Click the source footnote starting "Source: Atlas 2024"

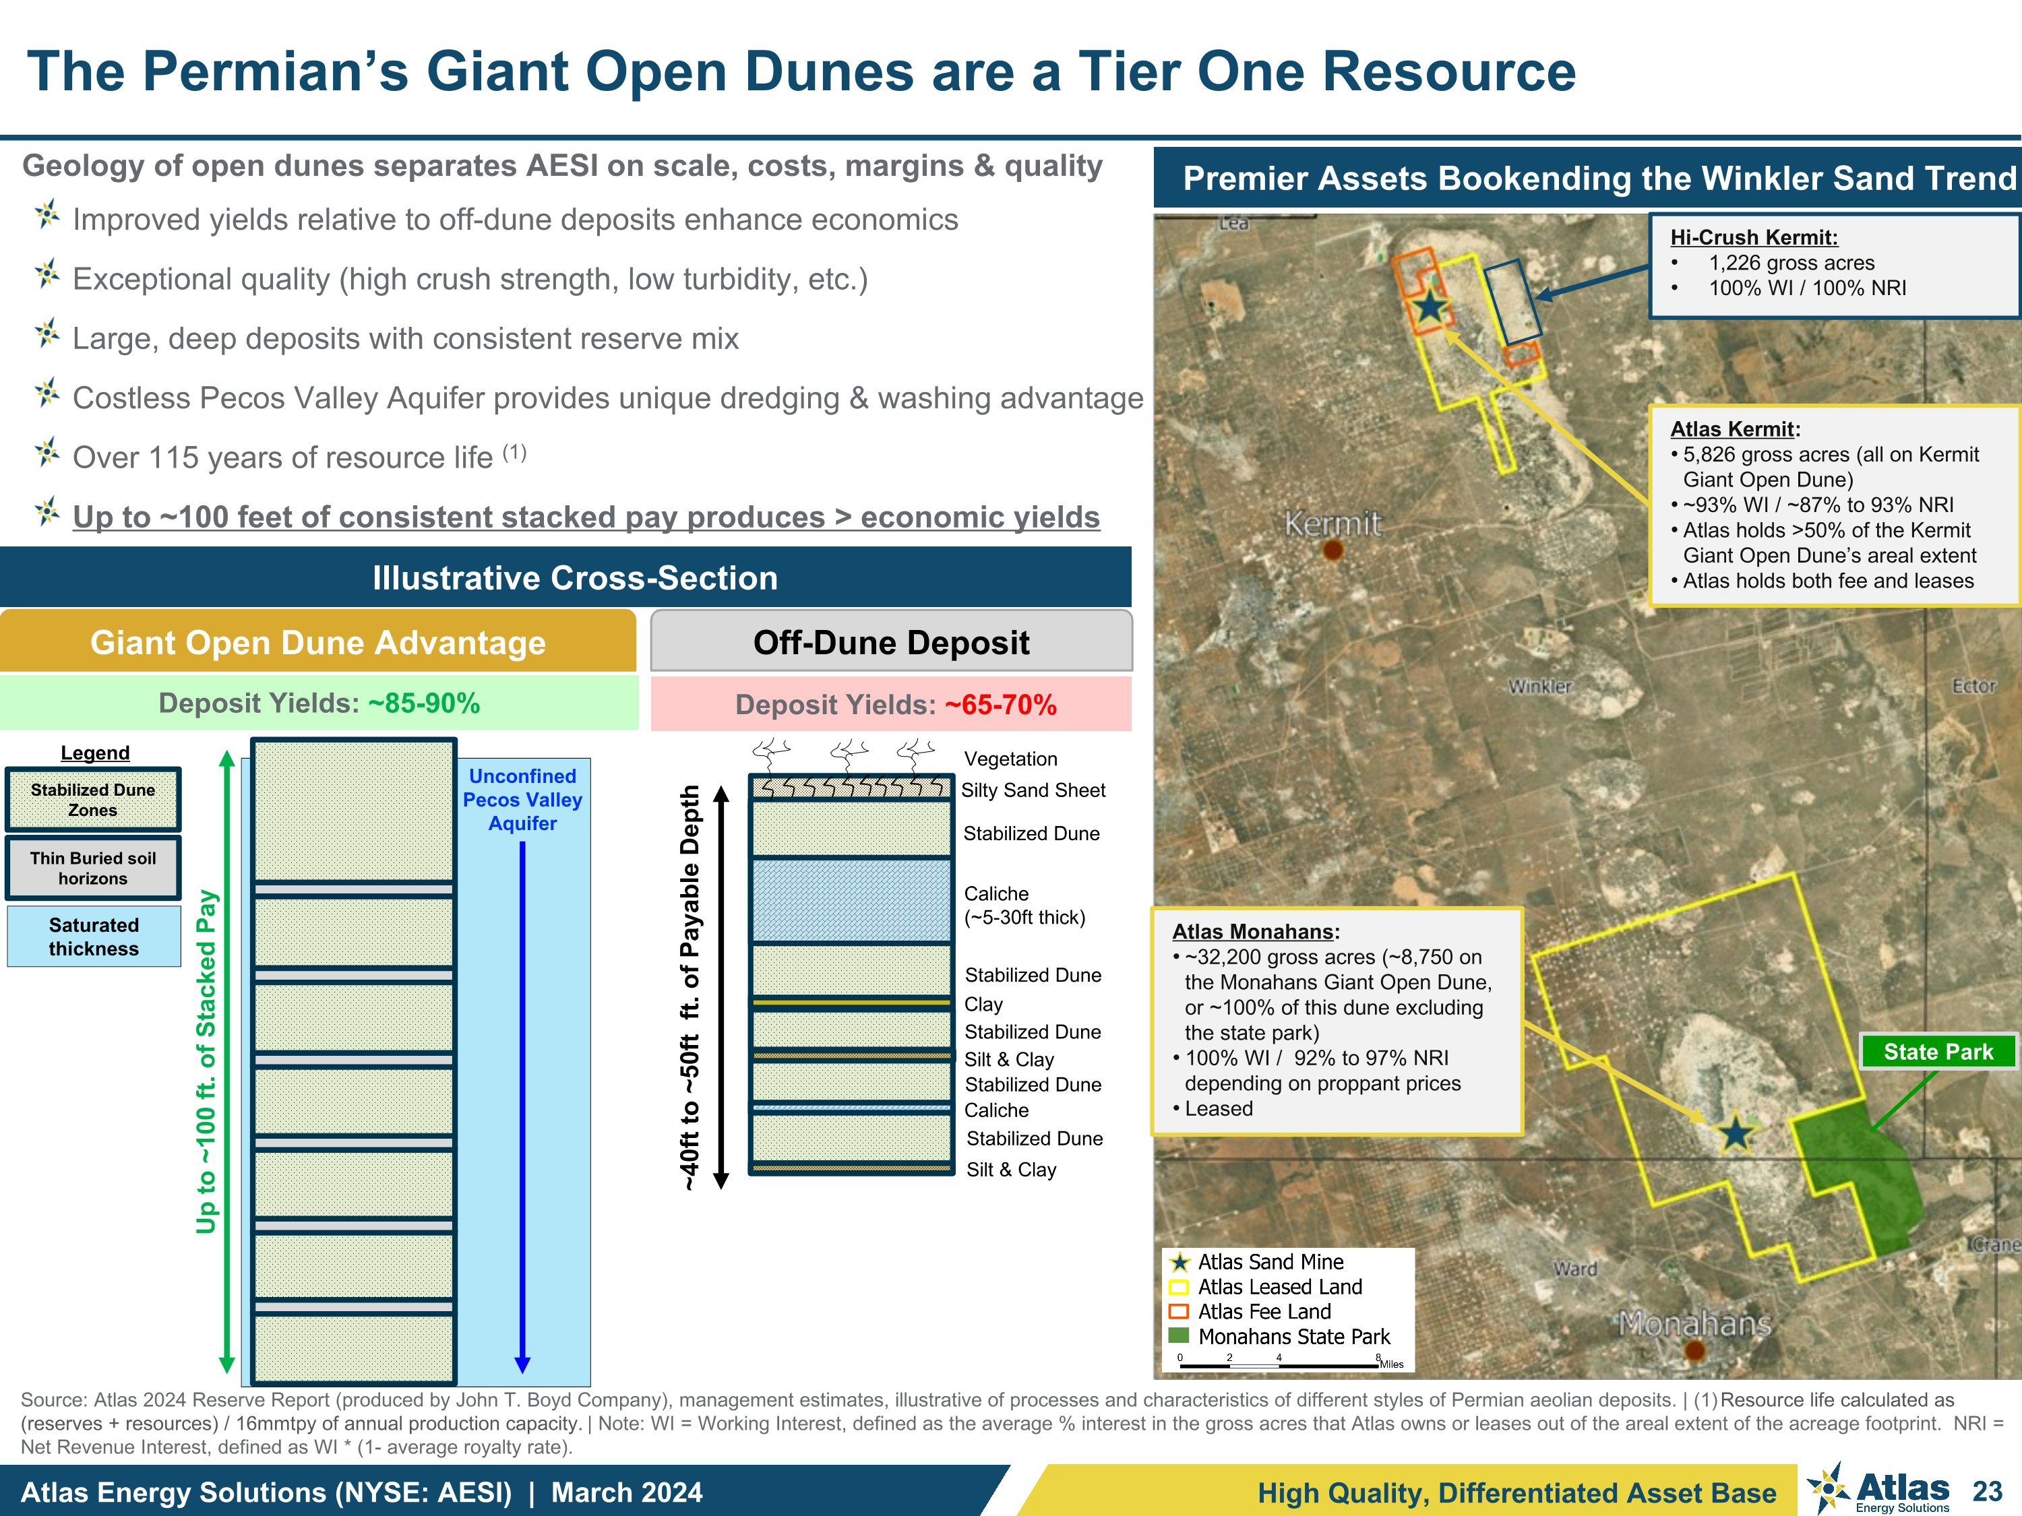click(x=1011, y=1423)
